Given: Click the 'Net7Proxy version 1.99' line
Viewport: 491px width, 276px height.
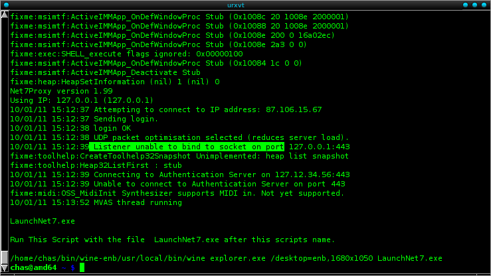Looking at the screenshot, I should (61, 91).
